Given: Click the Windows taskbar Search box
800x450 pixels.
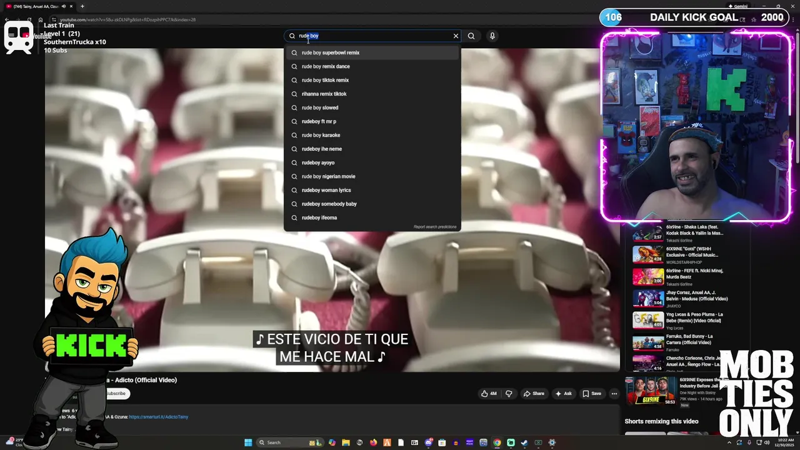Looking at the screenshot, I should 289,442.
